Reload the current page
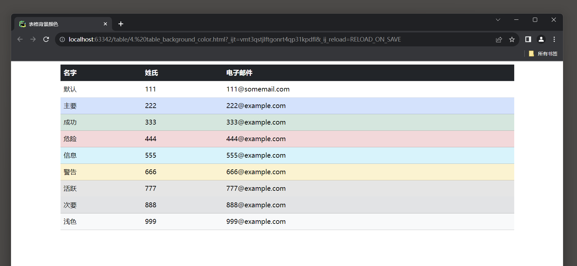The width and height of the screenshot is (577, 266). click(x=46, y=39)
